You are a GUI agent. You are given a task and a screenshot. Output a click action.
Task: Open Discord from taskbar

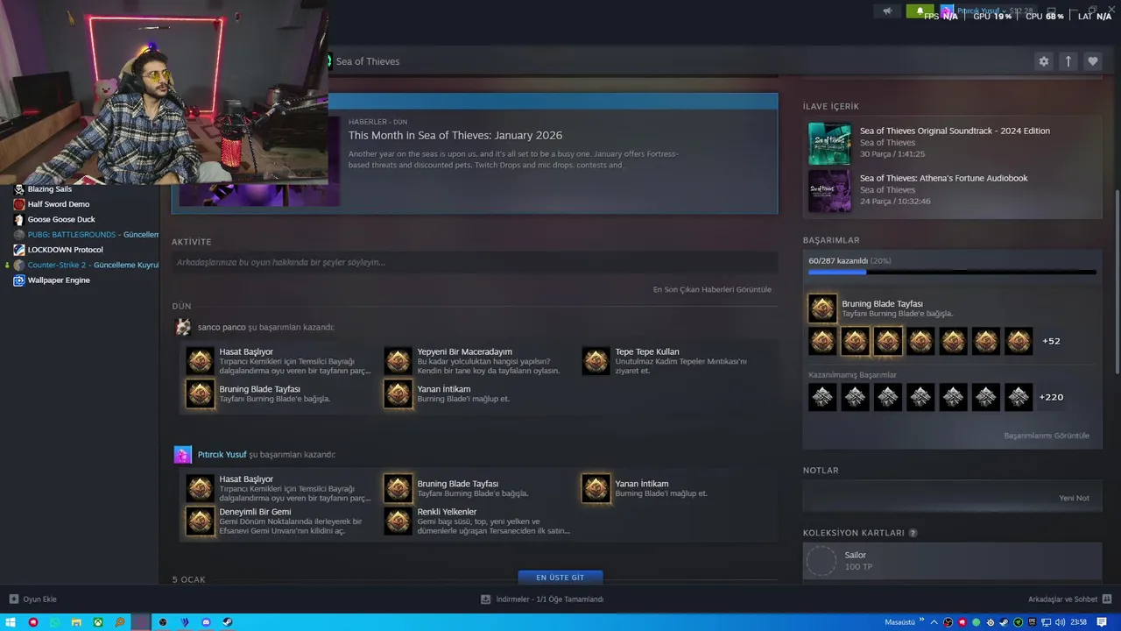206,622
